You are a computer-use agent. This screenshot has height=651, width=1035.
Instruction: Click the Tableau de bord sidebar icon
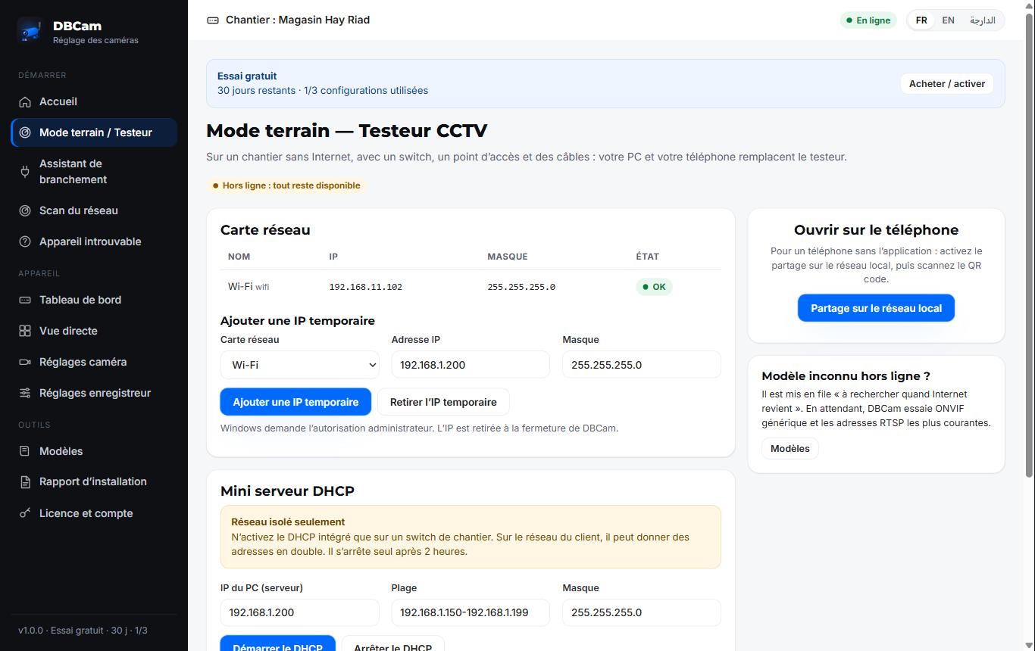(x=25, y=300)
